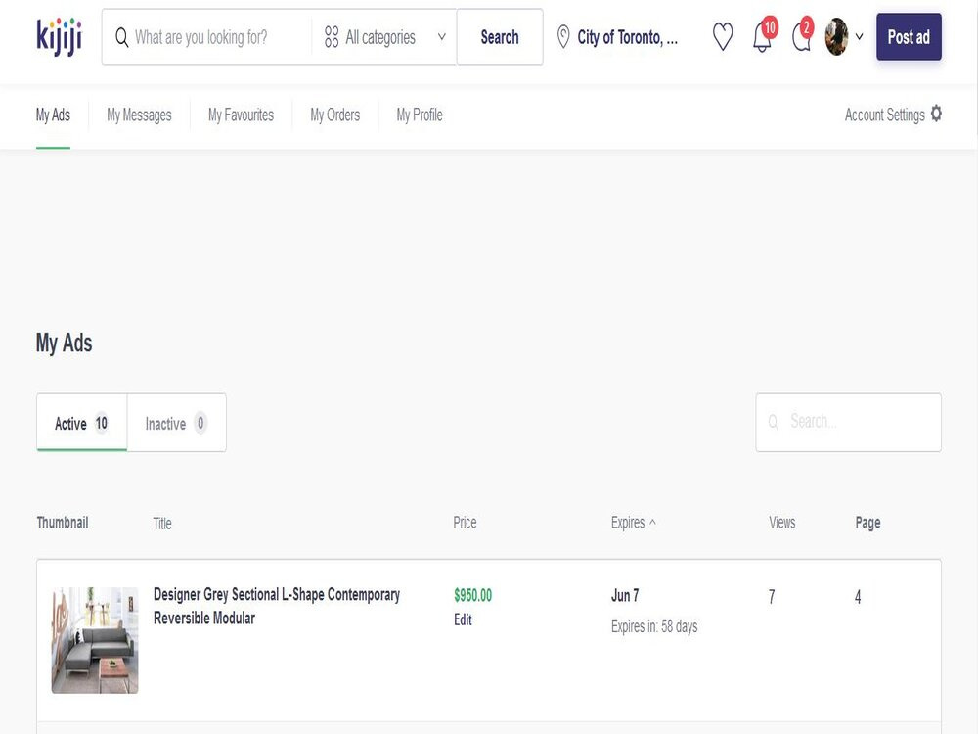978x734 pixels.
Task: Click Expires in: 58 days text
Action: (654, 626)
